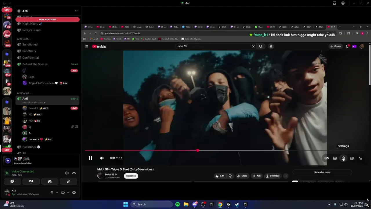
Task: Open YouTube notifications bell
Action: (x=347, y=46)
